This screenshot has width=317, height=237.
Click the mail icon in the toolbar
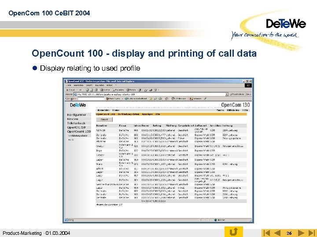click(146, 90)
